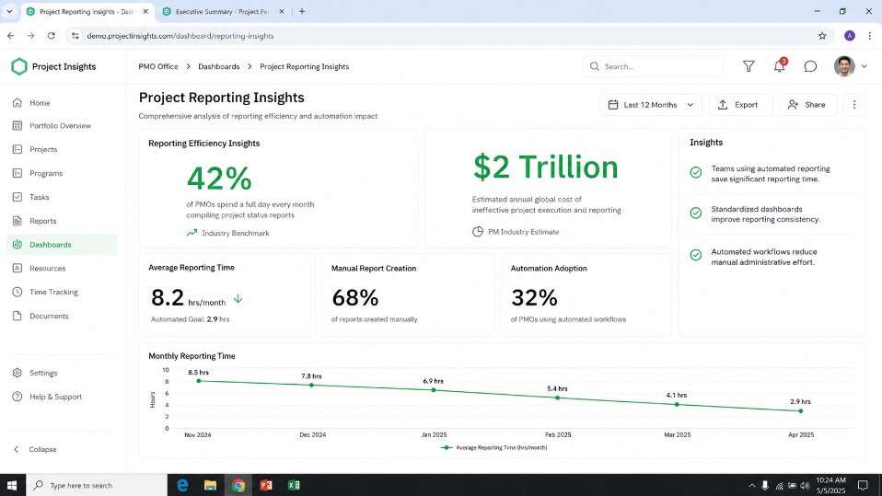Open the three-dot more options menu
The height and width of the screenshot is (496, 882).
[x=853, y=105]
